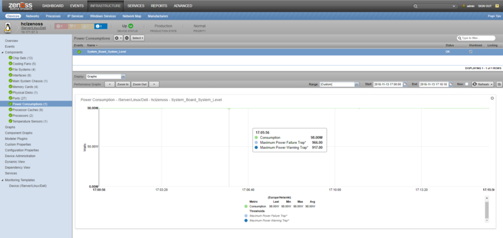Click the Chip Sets status icon
Viewport: 503px width, 238px height.
pos(11,58)
